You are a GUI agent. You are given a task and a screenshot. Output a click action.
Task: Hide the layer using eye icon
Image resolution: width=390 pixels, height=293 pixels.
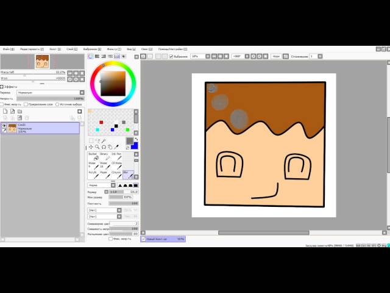tap(4, 126)
